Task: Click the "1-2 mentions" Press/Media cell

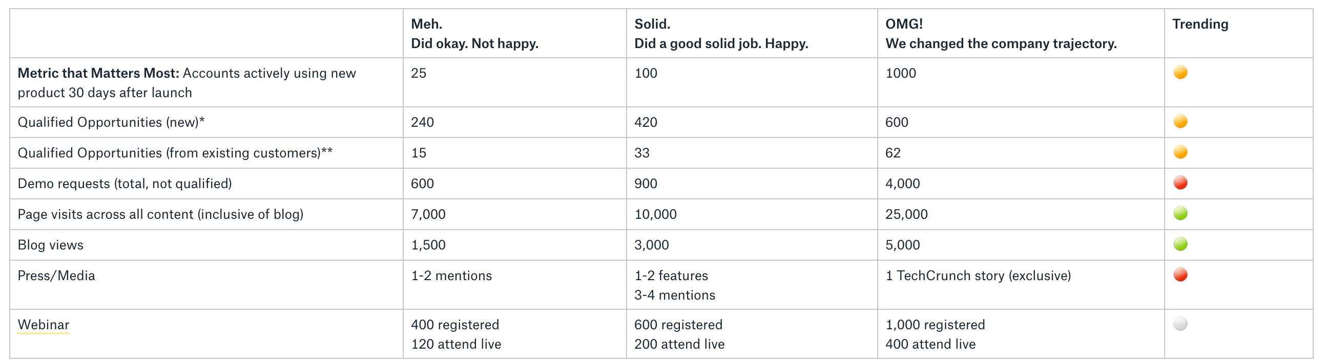Action: tap(451, 276)
